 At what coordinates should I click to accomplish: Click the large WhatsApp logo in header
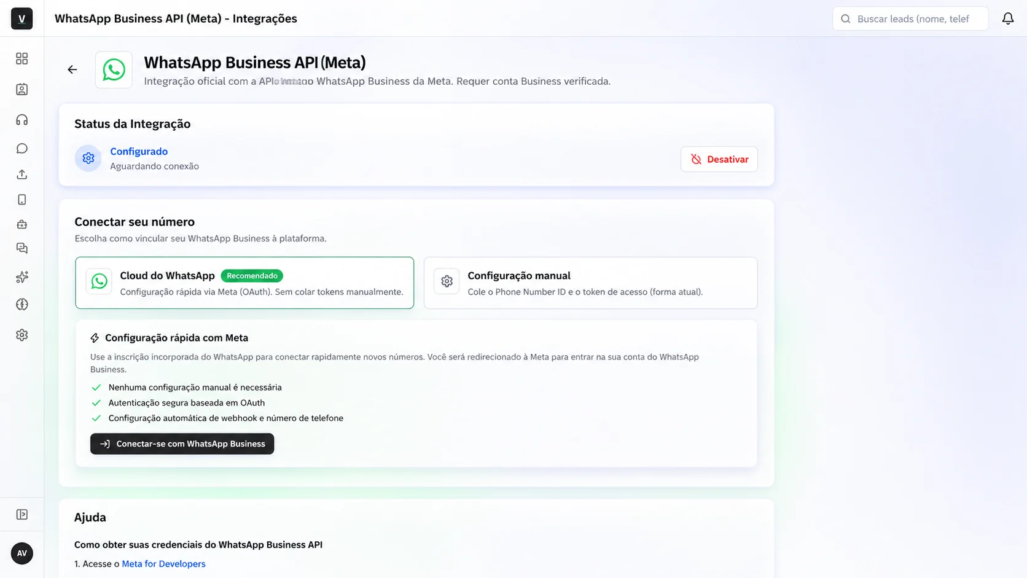click(x=114, y=69)
